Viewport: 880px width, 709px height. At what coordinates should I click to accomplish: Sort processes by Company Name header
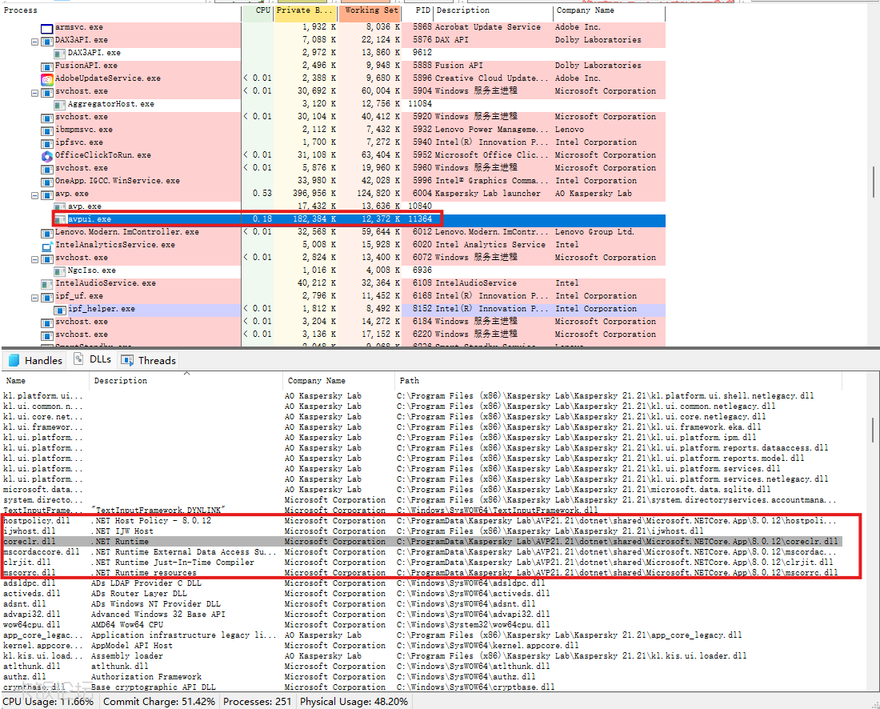coord(609,10)
